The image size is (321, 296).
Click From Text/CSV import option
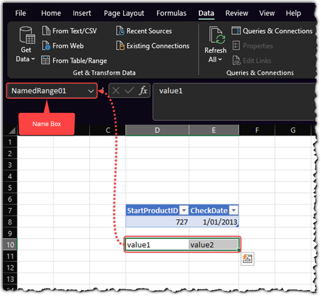(69, 31)
